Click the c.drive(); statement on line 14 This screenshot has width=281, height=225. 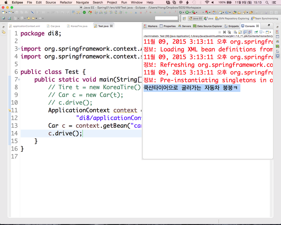pos(65,133)
